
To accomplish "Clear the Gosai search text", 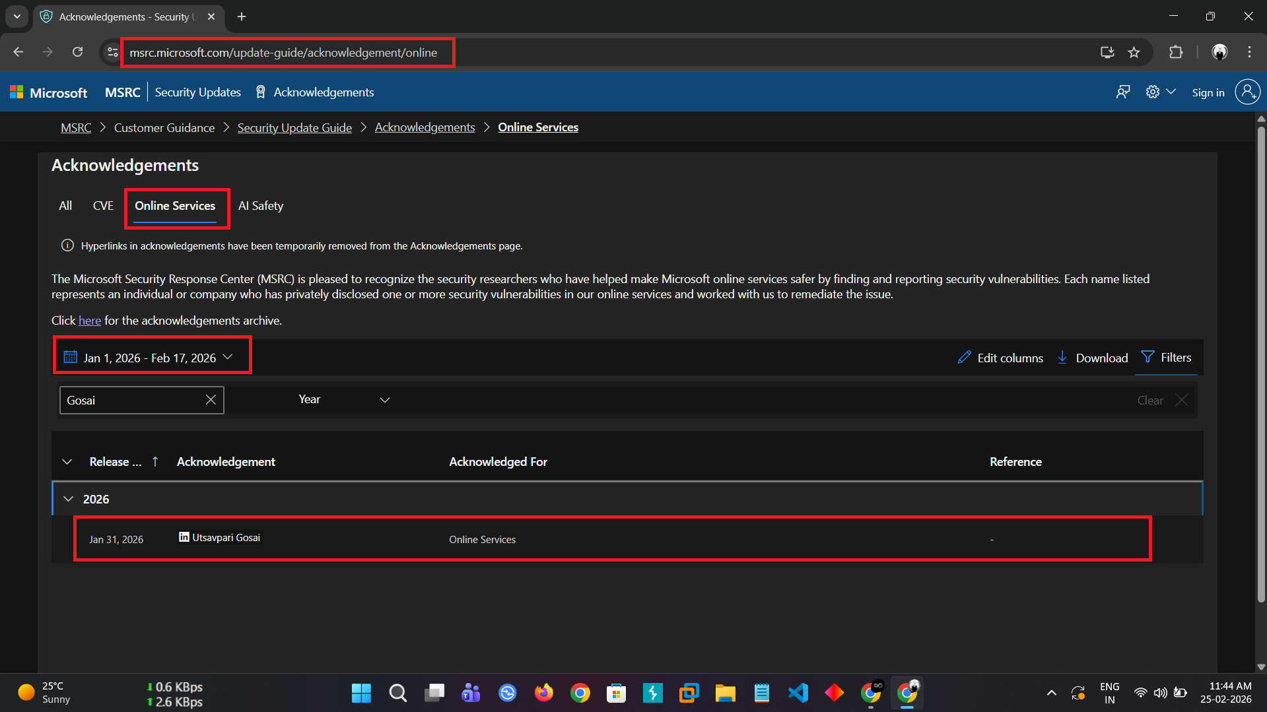I will pyautogui.click(x=211, y=400).
